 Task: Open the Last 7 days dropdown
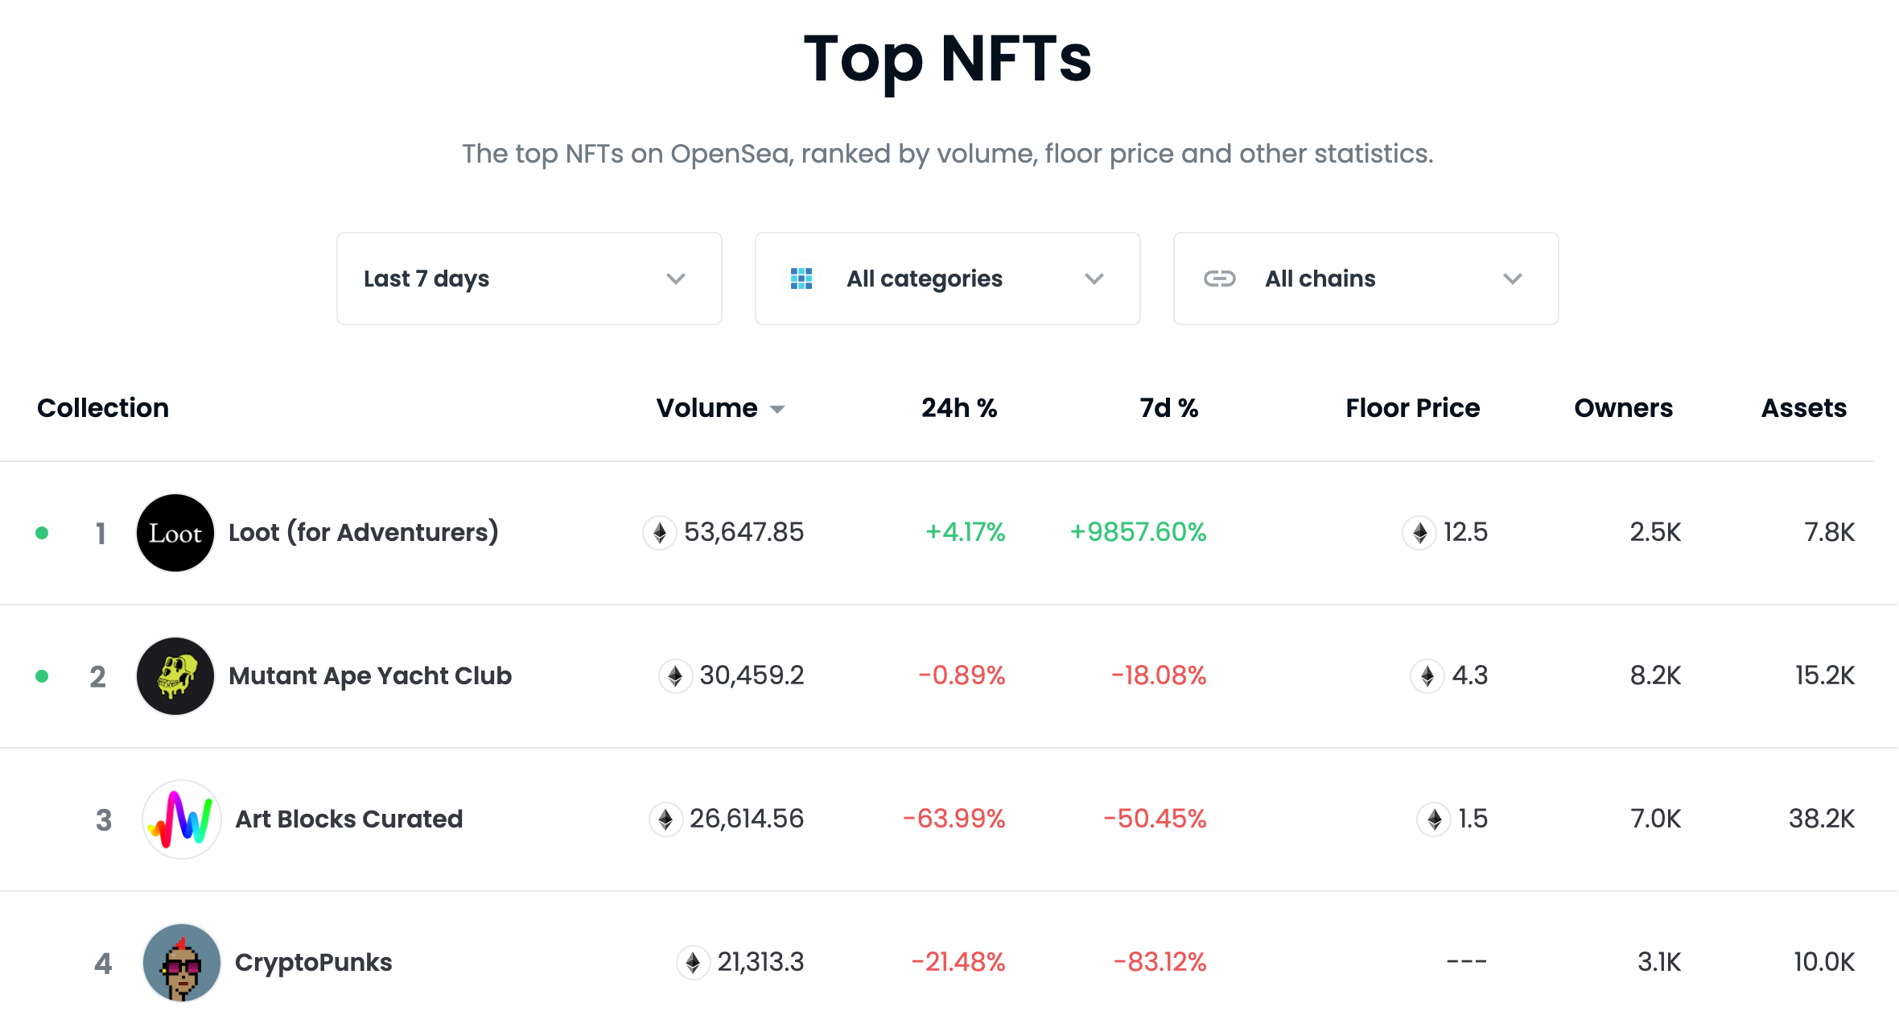[529, 279]
